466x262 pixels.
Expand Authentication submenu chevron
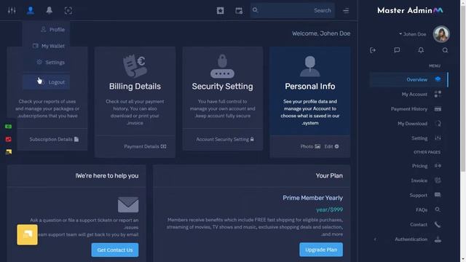pos(375,239)
